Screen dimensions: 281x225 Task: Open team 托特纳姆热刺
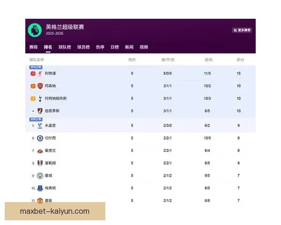pyautogui.click(x=56, y=98)
